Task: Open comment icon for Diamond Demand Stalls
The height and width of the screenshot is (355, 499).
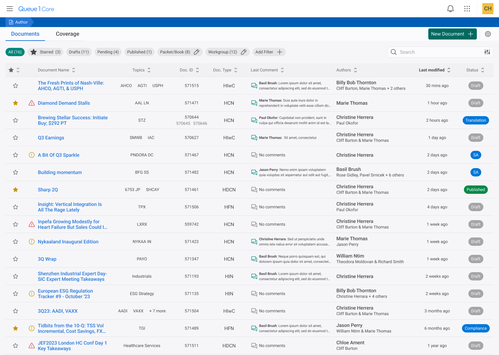Action: click(254, 103)
